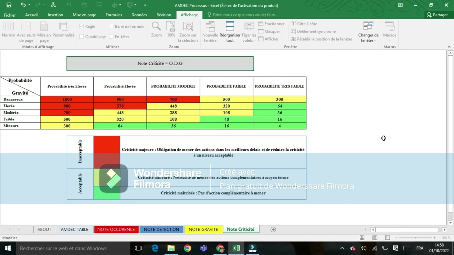Open the Changer de fenêtre dropdown
The width and height of the screenshot is (454, 255).
click(x=368, y=32)
